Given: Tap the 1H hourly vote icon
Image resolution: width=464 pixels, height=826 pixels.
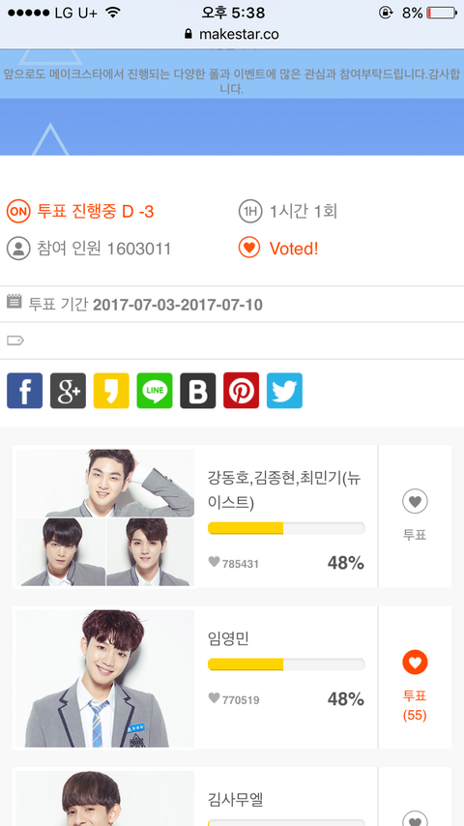Looking at the screenshot, I should click(x=250, y=211).
